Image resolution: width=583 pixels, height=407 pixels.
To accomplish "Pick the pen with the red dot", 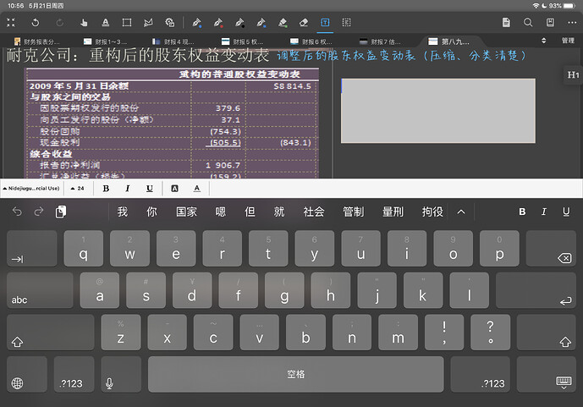I will pos(218,23).
